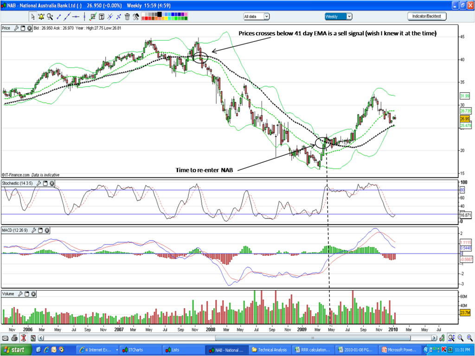Click the chart icon left of zoom box
The width and height of the screenshot is (475, 356).
point(442,338)
